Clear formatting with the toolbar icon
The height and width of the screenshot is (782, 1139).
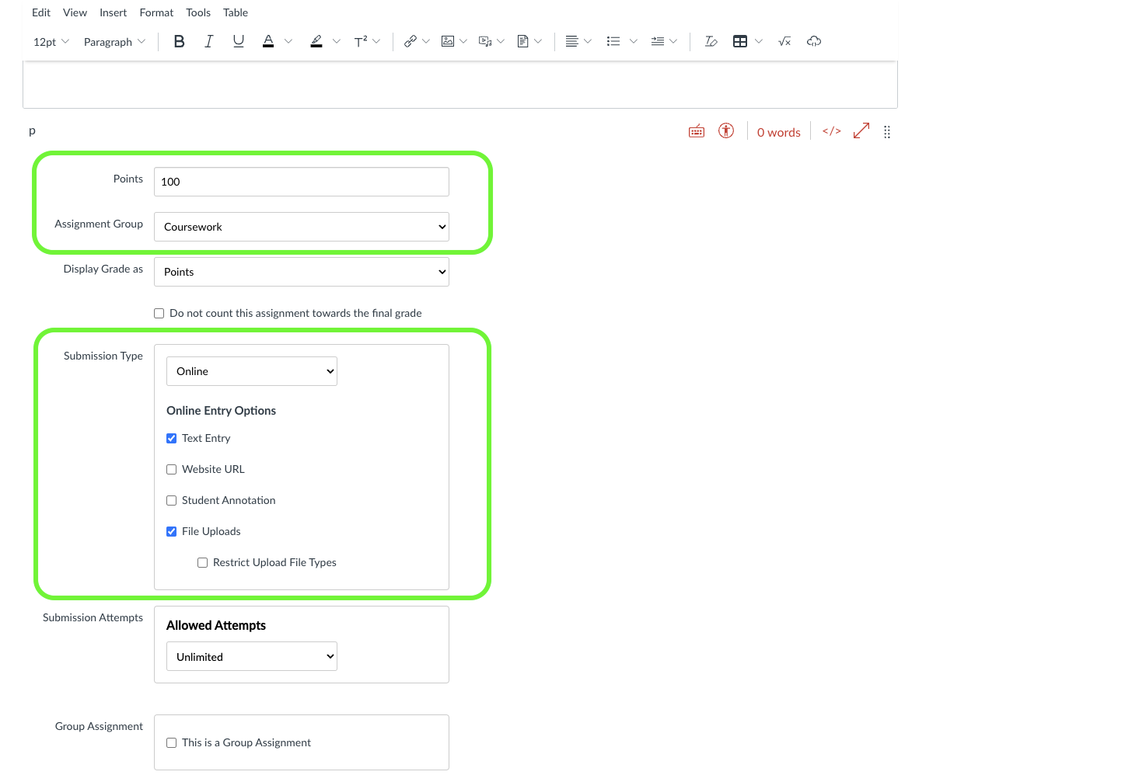[711, 42]
